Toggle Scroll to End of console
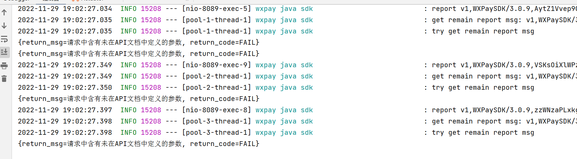Viewport: 577px width, 159px height. (x=4, y=52)
